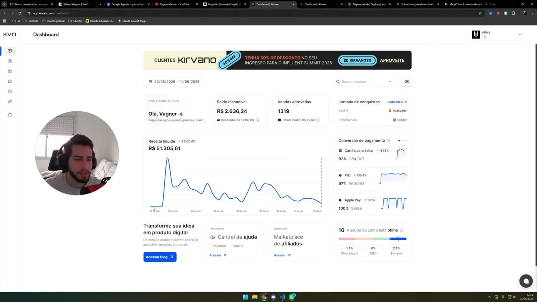Click info icon next to account health
Screen dimensions: 537x302
pyautogui.click(x=401, y=230)
